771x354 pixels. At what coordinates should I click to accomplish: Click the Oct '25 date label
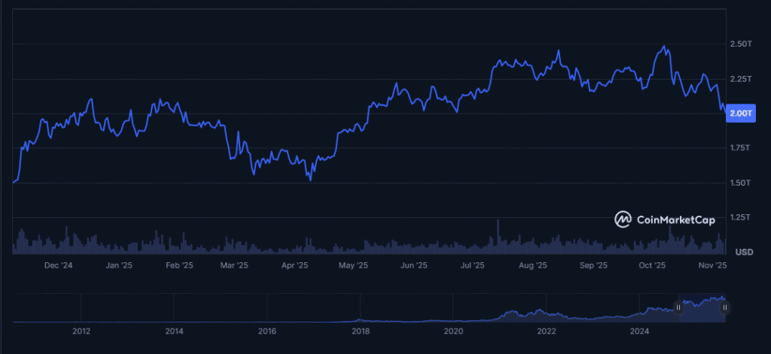(x=652, y=265)
